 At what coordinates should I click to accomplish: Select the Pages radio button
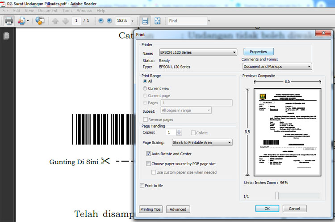click(x=145, y=103)
